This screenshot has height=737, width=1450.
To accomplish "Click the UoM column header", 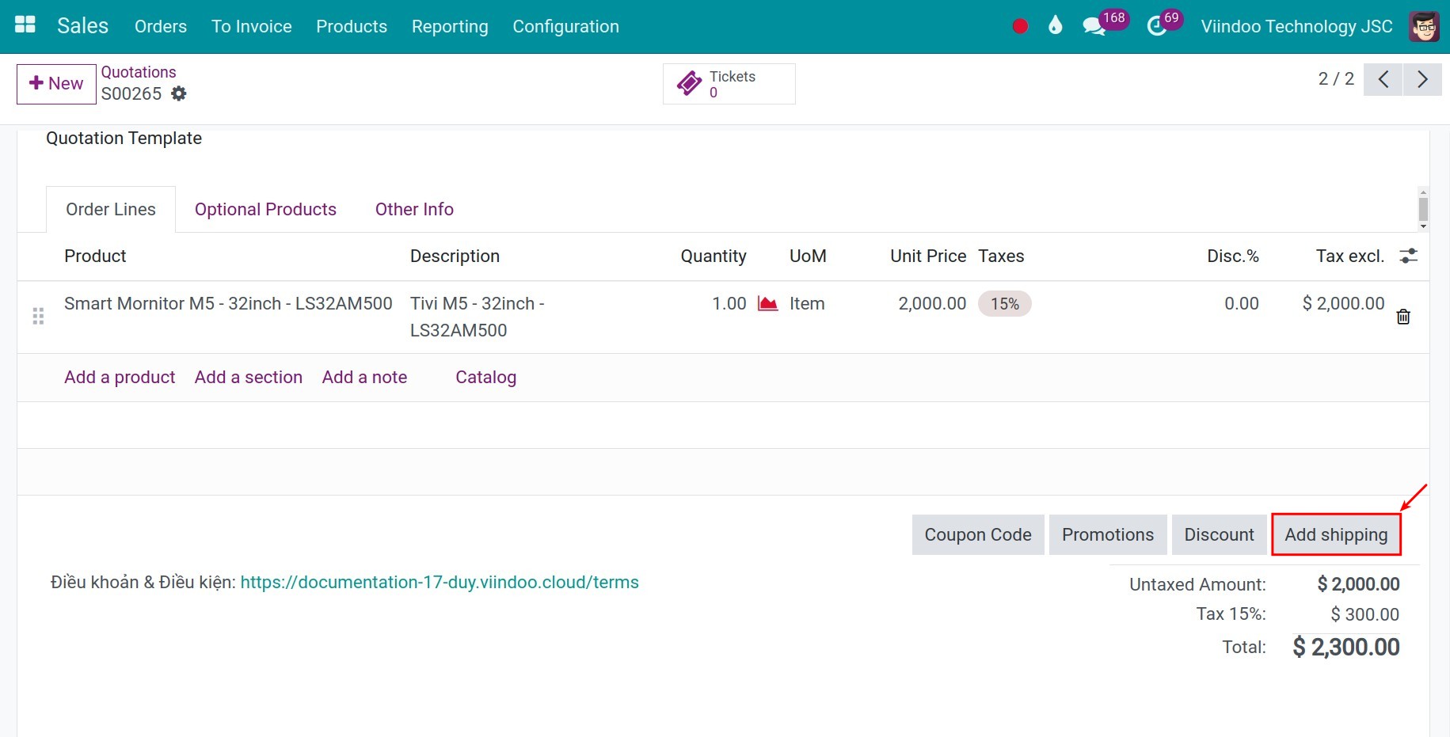I will [x=808, y=256].
